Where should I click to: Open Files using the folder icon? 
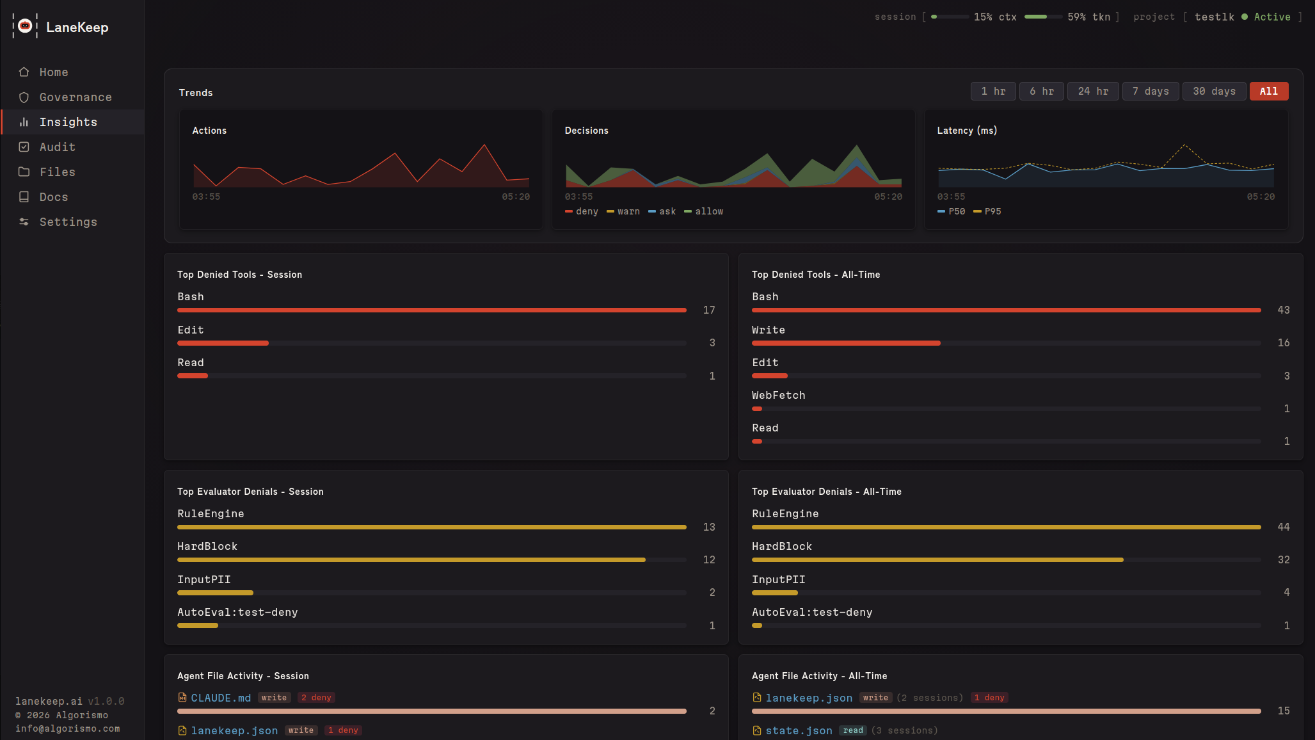pos(24,172)
